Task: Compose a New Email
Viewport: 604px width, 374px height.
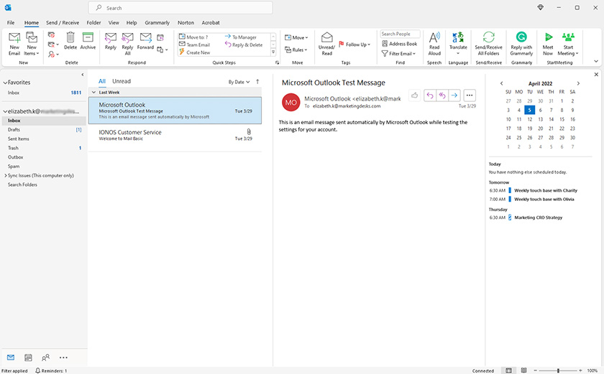Action: point(14,44)
